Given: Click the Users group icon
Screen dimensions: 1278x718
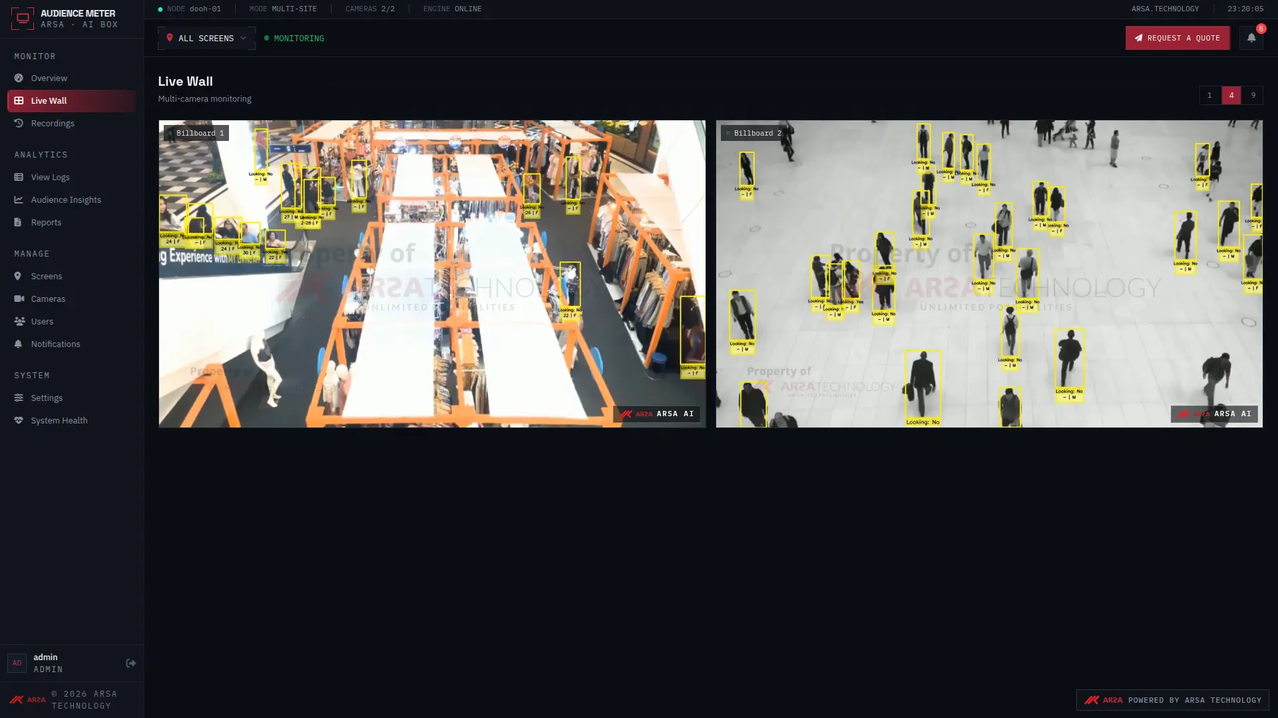Looking at the screenshot, I should click(x=19, y=321).
